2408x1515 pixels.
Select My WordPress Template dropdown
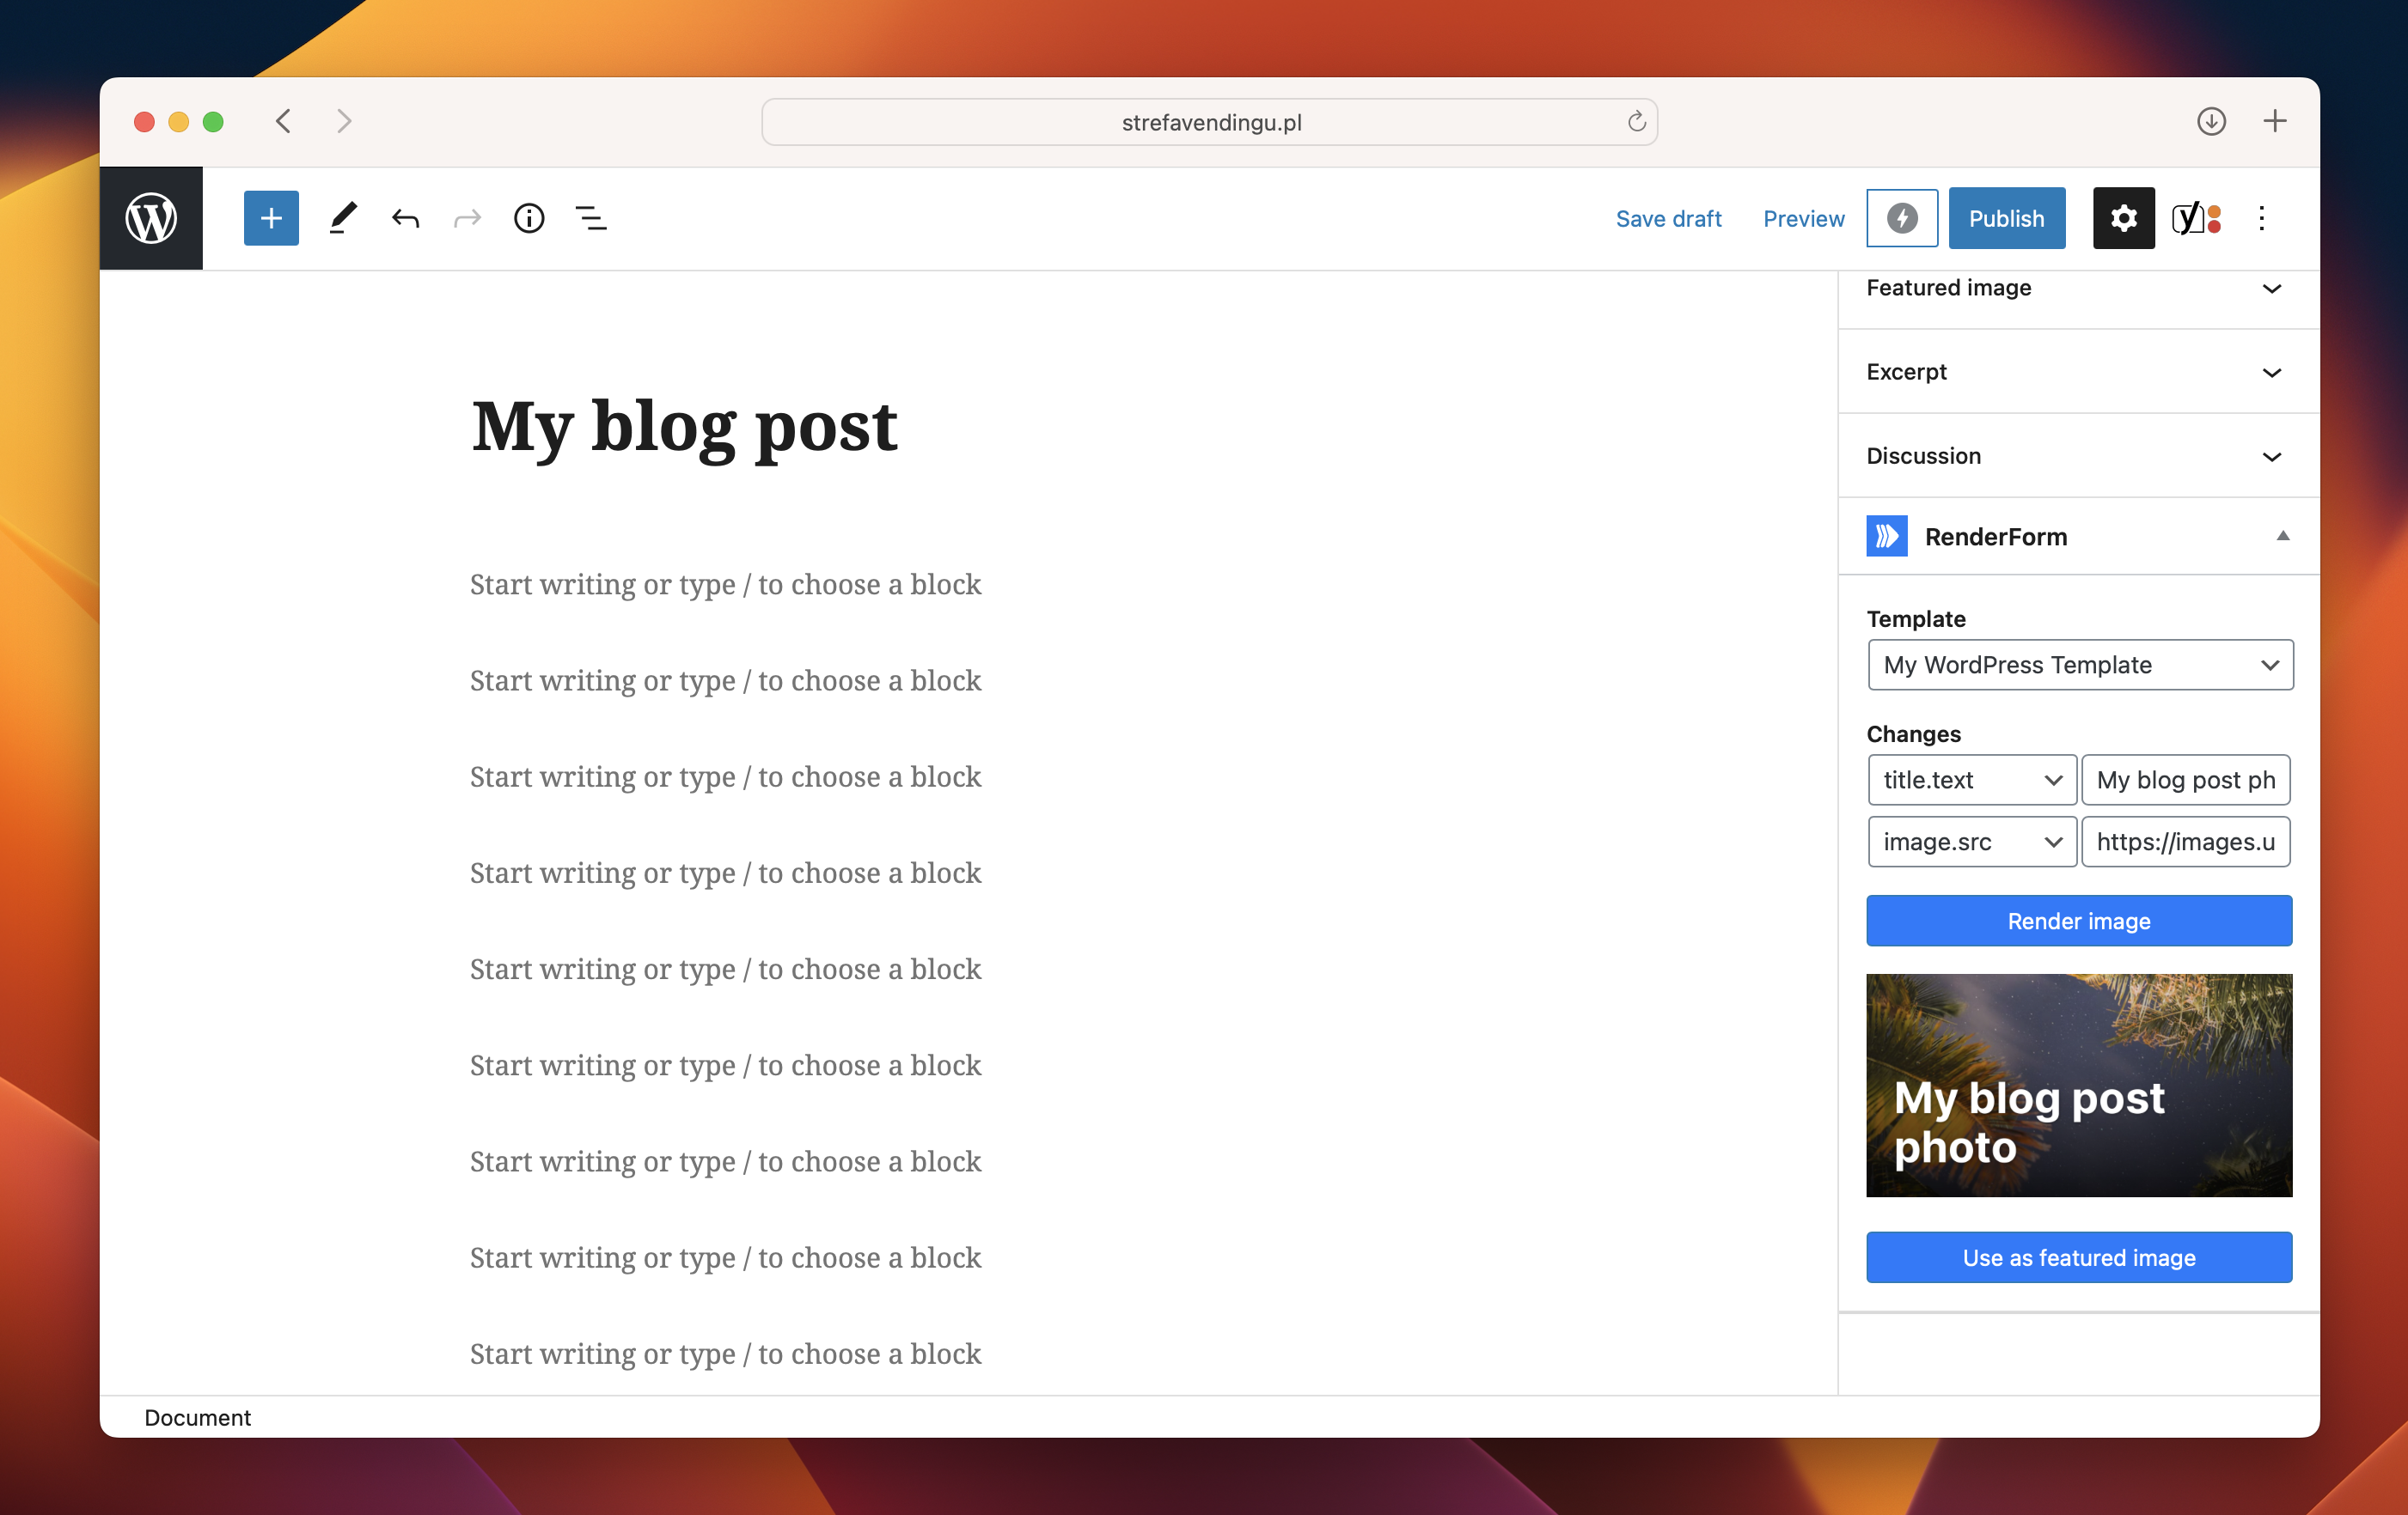[2080, 663]
